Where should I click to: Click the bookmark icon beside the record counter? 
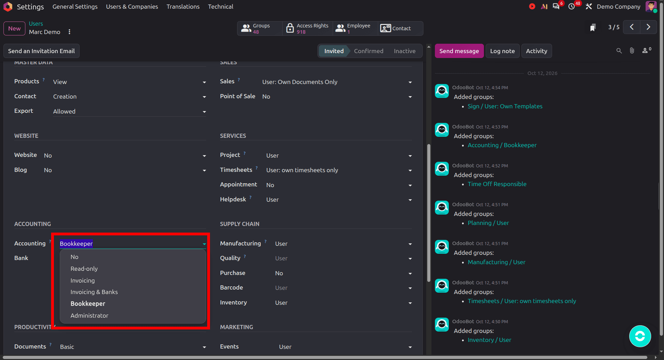[593, 27]
